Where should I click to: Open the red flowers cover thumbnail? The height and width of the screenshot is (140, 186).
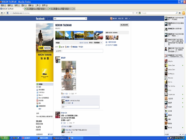pos(98,35)
